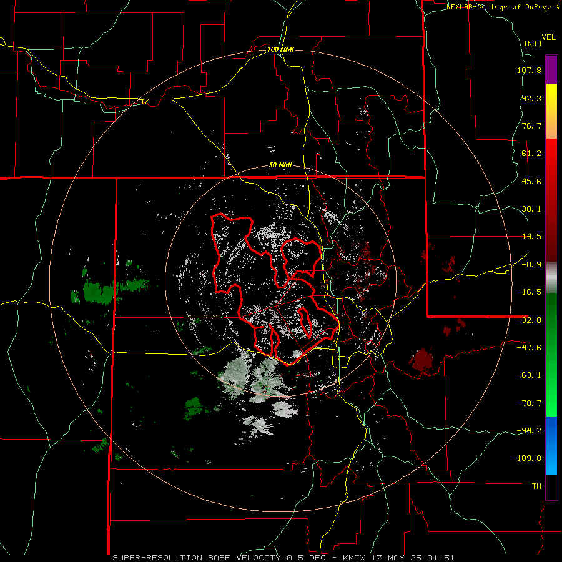The image size is (562, 562).
Task: Click the 100 NMI range ring label
Action: (x=280, y=49)
